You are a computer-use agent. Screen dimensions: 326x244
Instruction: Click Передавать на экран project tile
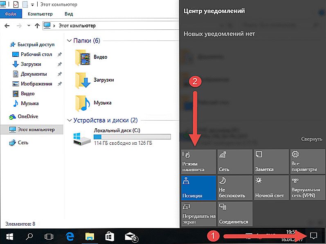[x=198, y=214]
